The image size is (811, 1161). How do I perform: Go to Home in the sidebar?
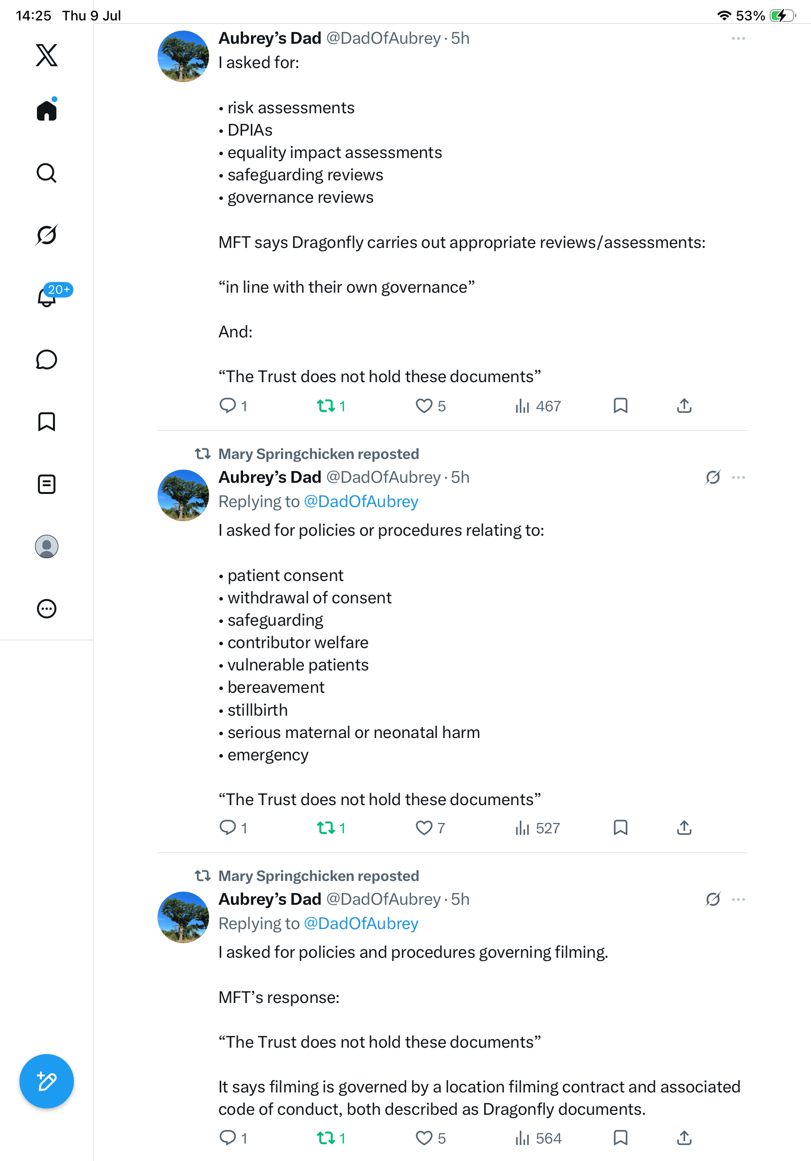tap(47, 110)
